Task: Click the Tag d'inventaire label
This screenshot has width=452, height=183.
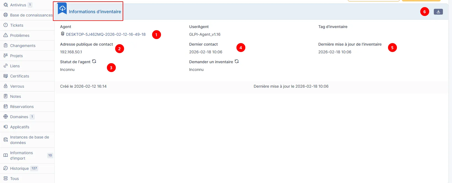Action: click(x=333, y=27)
